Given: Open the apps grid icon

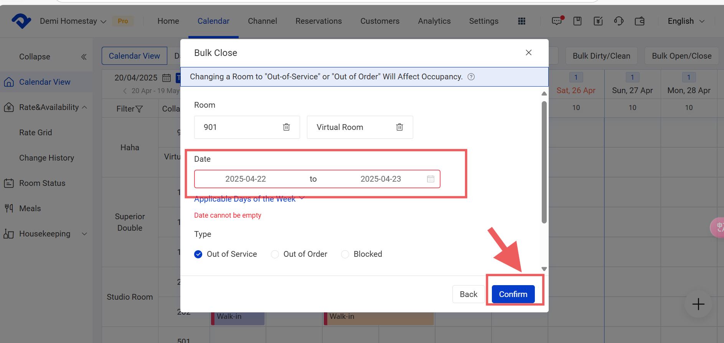Looking at the screenshot, I should tap(521, 21).
